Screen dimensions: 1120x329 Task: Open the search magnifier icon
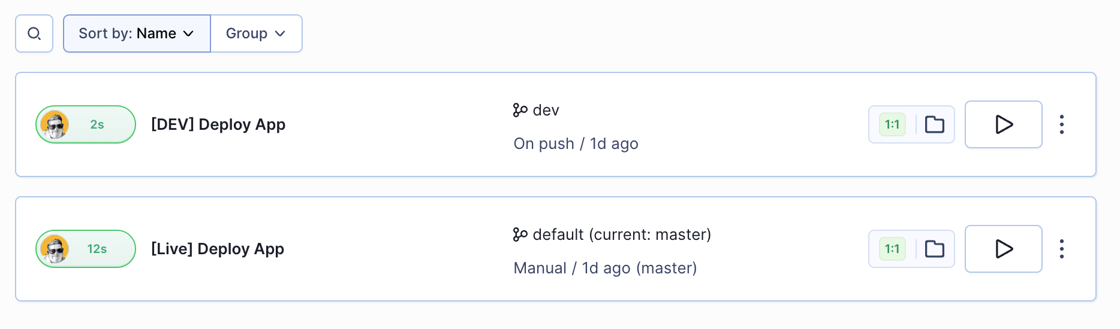click(34, 33)
